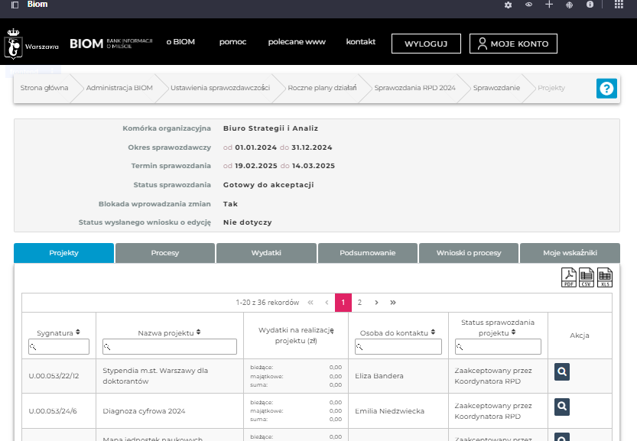Go to page 2 of records
The width and height of the screenshot is (637, 441).
359,303
